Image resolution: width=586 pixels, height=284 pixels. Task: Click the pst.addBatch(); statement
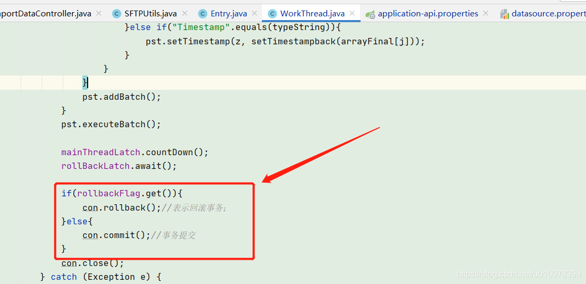[121, 97]
